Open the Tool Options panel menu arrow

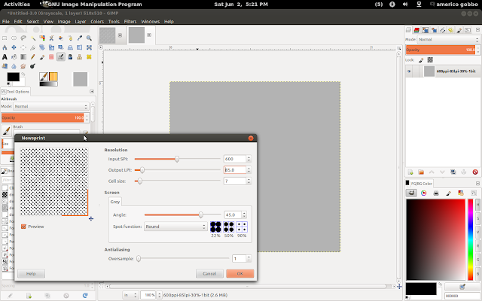pos(92,92)
